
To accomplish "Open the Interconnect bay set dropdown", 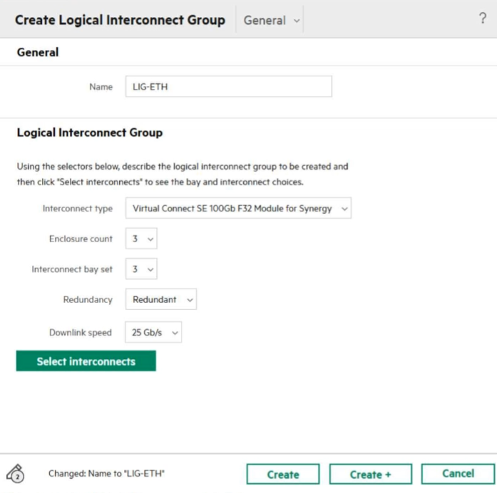I will tap(141, 269).
